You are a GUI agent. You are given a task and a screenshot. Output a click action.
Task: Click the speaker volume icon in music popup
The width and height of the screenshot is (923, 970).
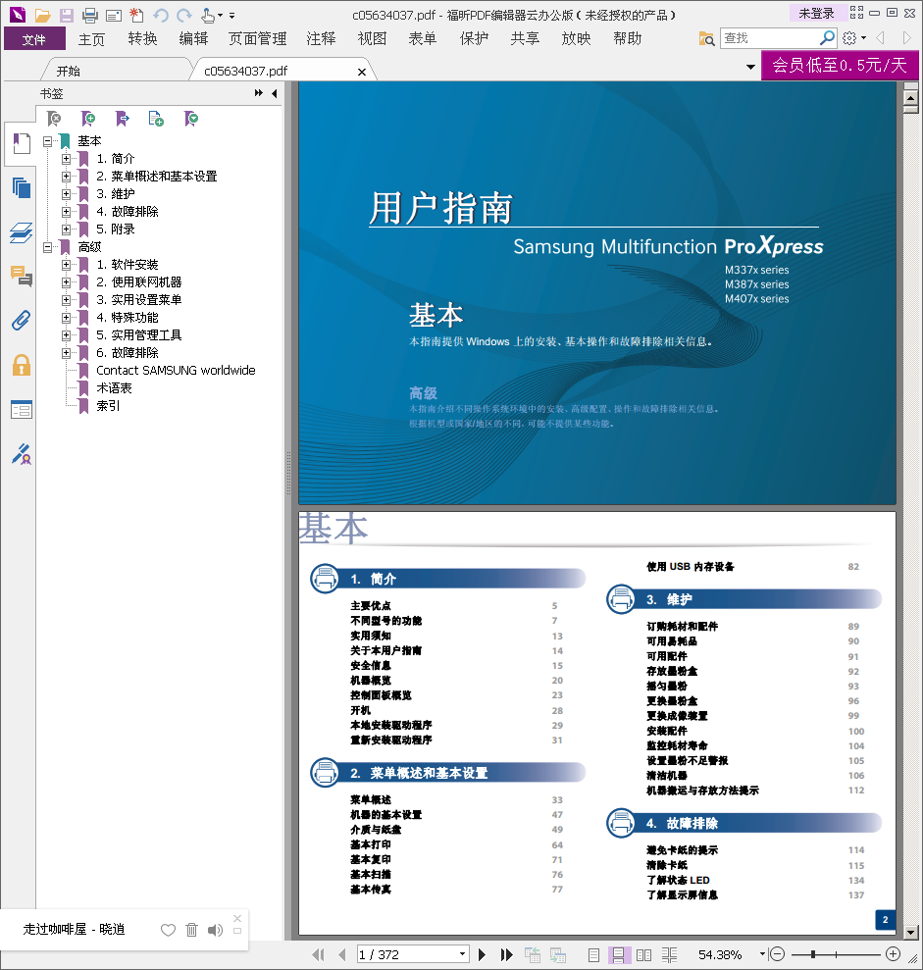coord(215,930)
